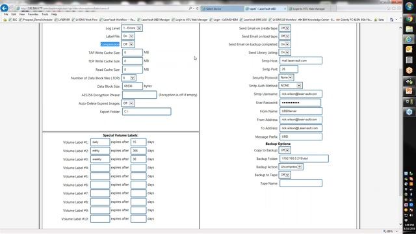Switch to the Select device tab
The width and height of the screenshot is (416, 234).
(x=222, y=8)
